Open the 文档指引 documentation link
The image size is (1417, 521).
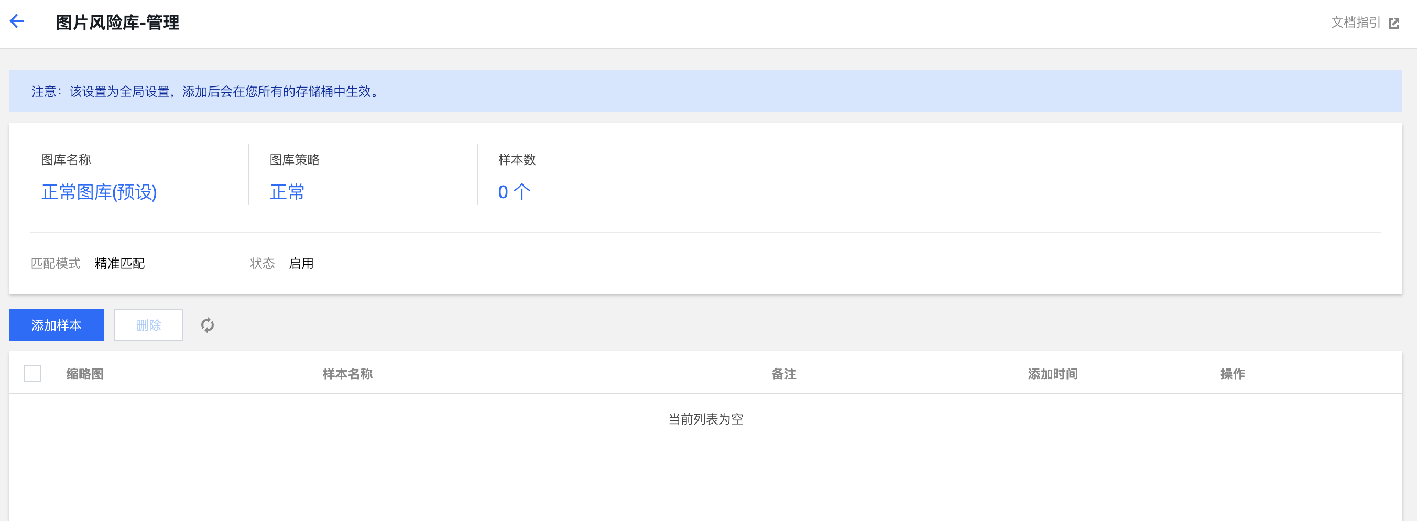coord(1355,23)
